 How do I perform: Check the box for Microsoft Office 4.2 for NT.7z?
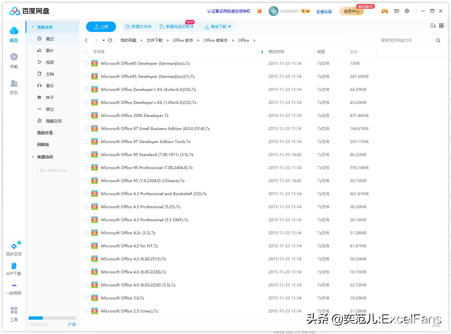pyautogui.click(x=85, y=246)
